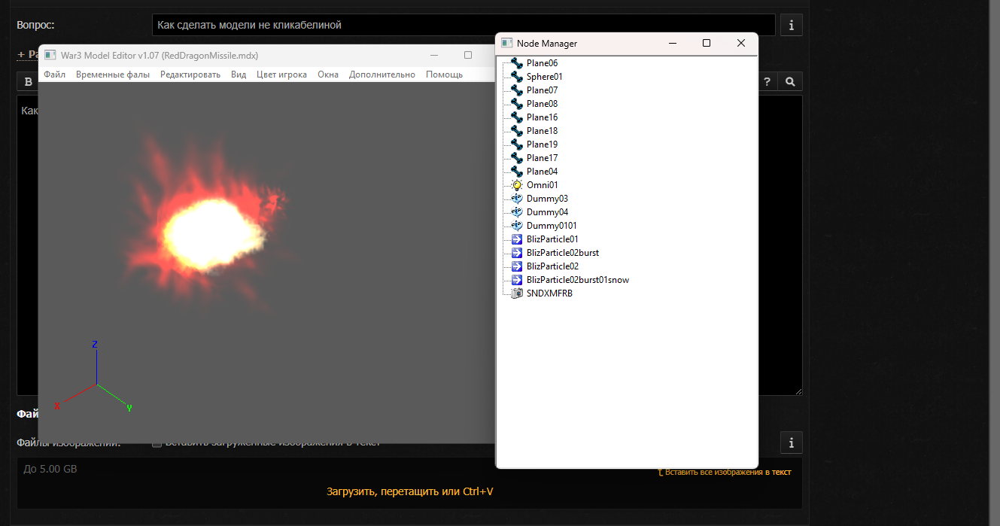This screenshot has width=1000, height=526.
Task: Open the Файл menu
Action: tap(54, 74)
